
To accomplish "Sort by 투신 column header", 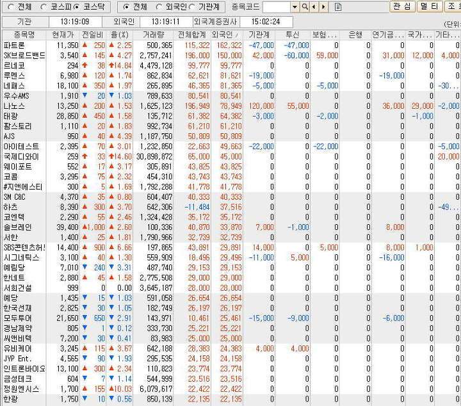I will [293, 35].
